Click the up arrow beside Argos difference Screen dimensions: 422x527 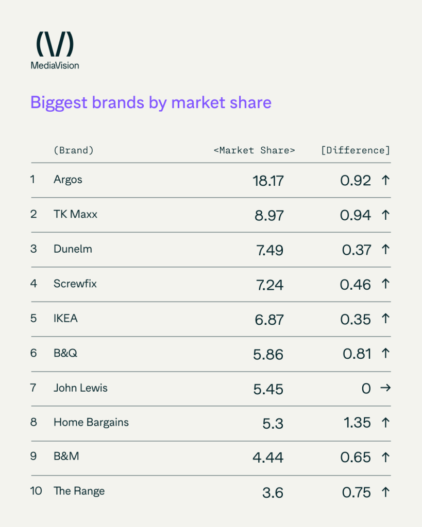385,180
